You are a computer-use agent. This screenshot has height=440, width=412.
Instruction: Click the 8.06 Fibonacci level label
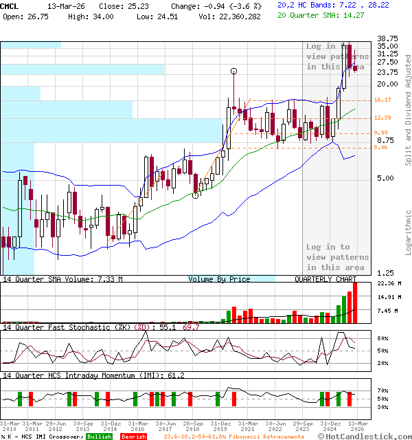381,147
